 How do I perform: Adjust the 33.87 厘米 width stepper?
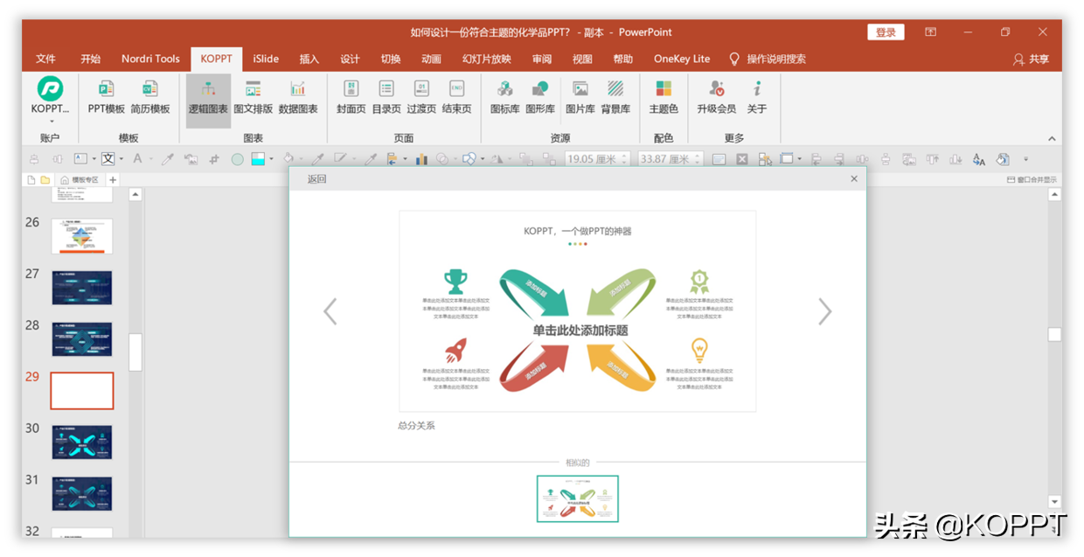pos(697,159)
